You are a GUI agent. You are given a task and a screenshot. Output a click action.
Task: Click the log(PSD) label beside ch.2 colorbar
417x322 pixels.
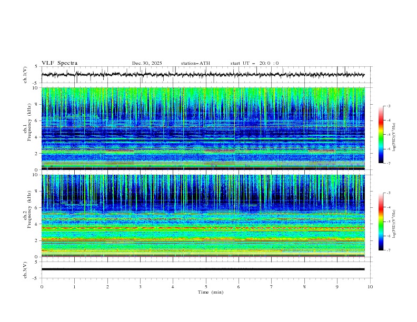coord(394,224)
